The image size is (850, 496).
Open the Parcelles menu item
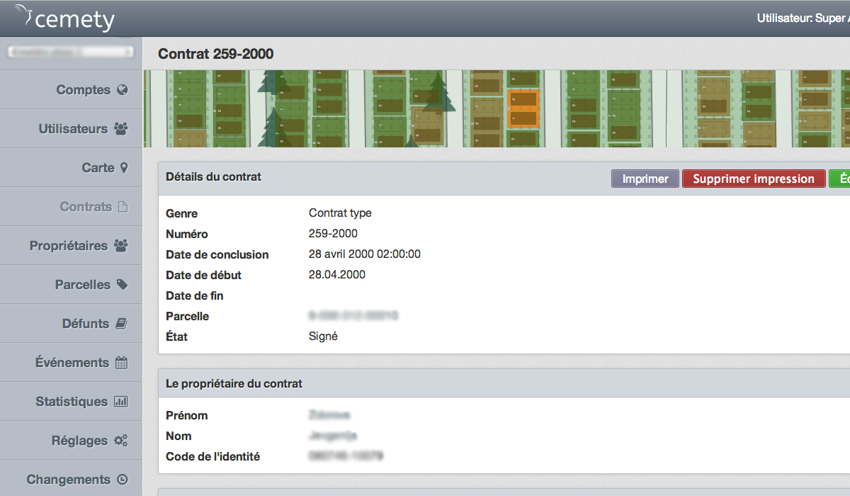[83, 285]
